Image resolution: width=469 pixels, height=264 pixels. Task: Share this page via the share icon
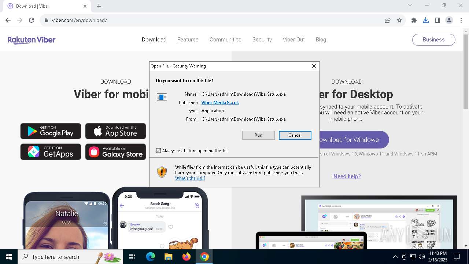388,20
